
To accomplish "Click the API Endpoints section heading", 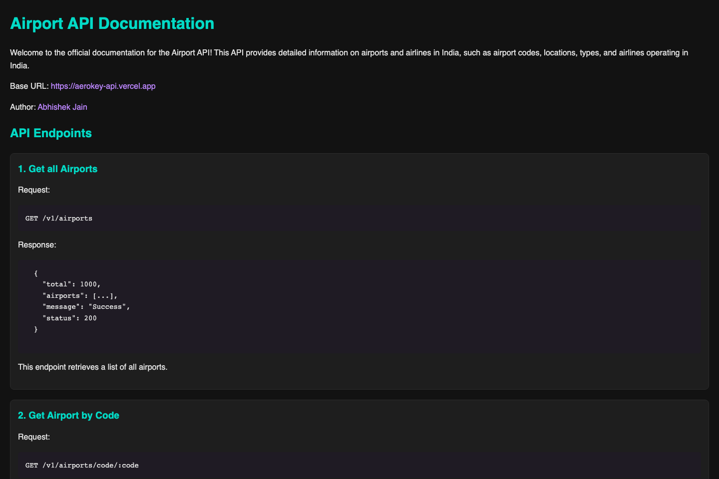I will click(51, 133).
